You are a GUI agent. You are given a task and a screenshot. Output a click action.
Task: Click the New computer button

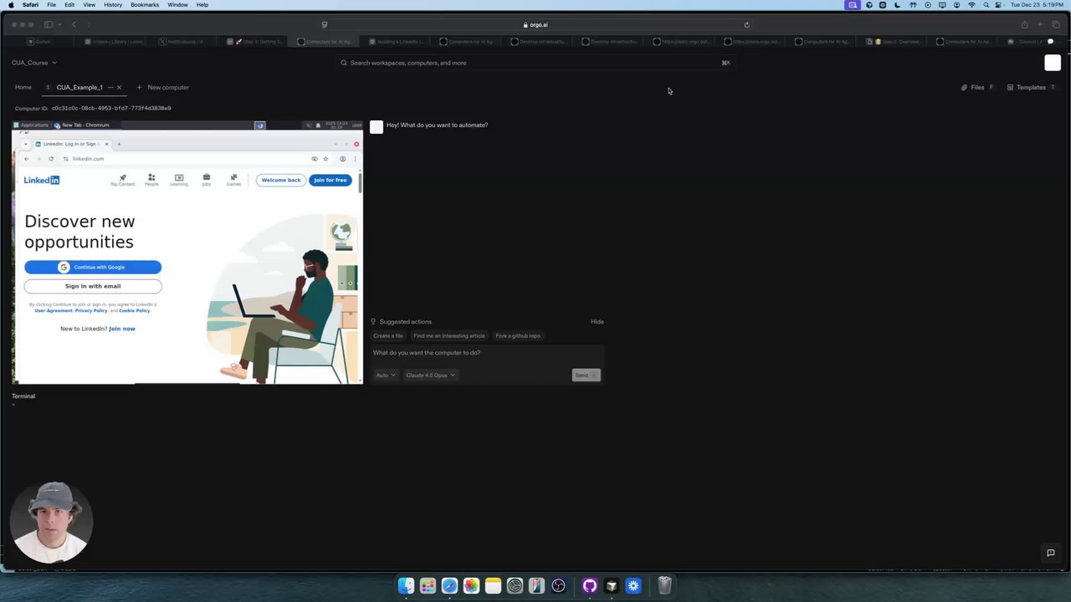pyautogui.click(x=162, y=88)
